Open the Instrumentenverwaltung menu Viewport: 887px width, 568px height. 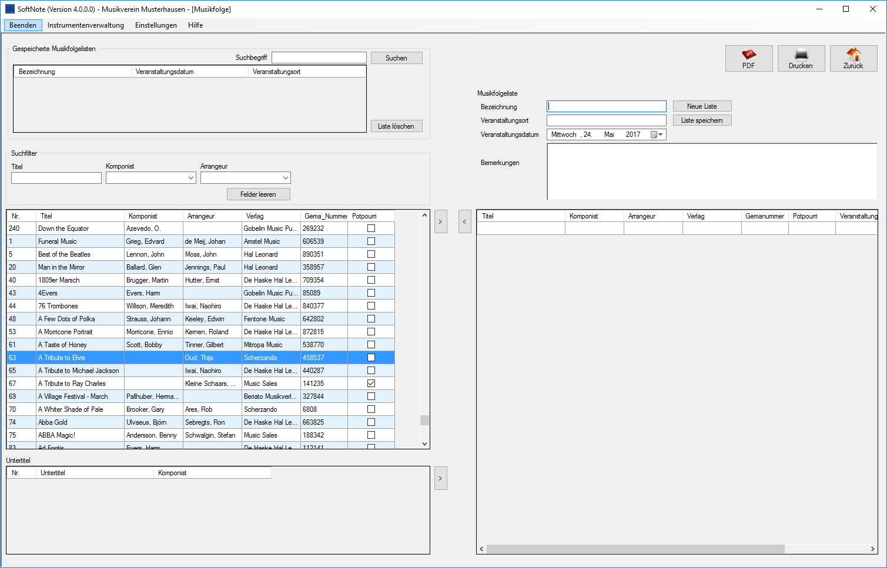click(x=85, y=25)
